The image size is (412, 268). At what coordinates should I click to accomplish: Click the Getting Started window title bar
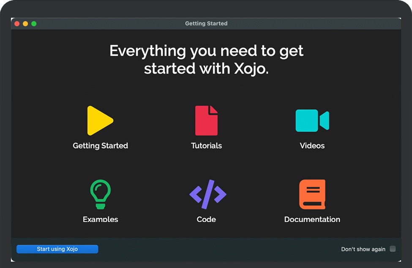coord(206,24)
